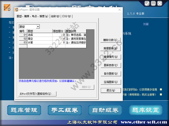The height and width of the screenshot is (126, 169).
Task: Select description cell 注：单项选择
Action: coord(76,35)
